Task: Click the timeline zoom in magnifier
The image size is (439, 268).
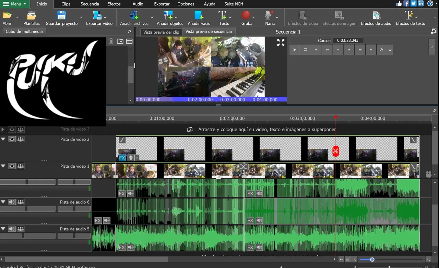Action: [428, 259]
